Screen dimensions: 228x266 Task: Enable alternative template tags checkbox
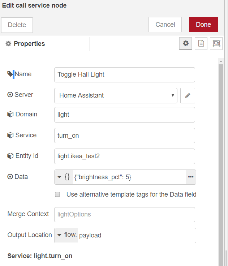(x=57, y=194)
